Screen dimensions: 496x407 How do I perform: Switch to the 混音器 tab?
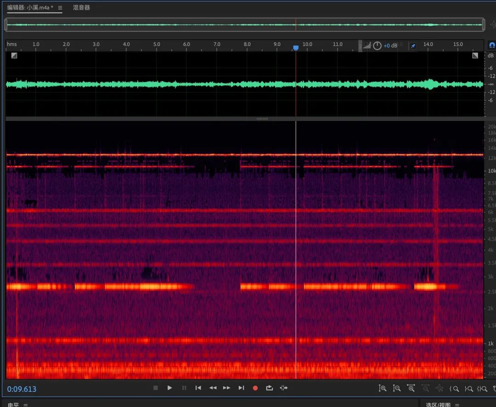[x=81, y=7]
